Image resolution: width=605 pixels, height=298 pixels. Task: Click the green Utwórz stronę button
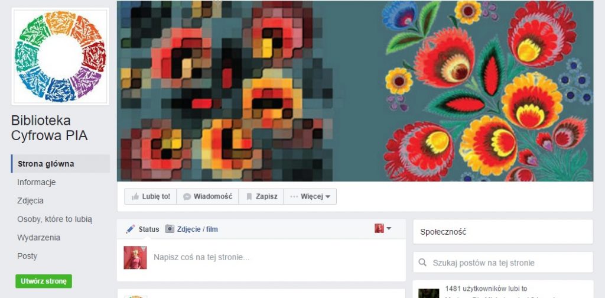[44, 281]
